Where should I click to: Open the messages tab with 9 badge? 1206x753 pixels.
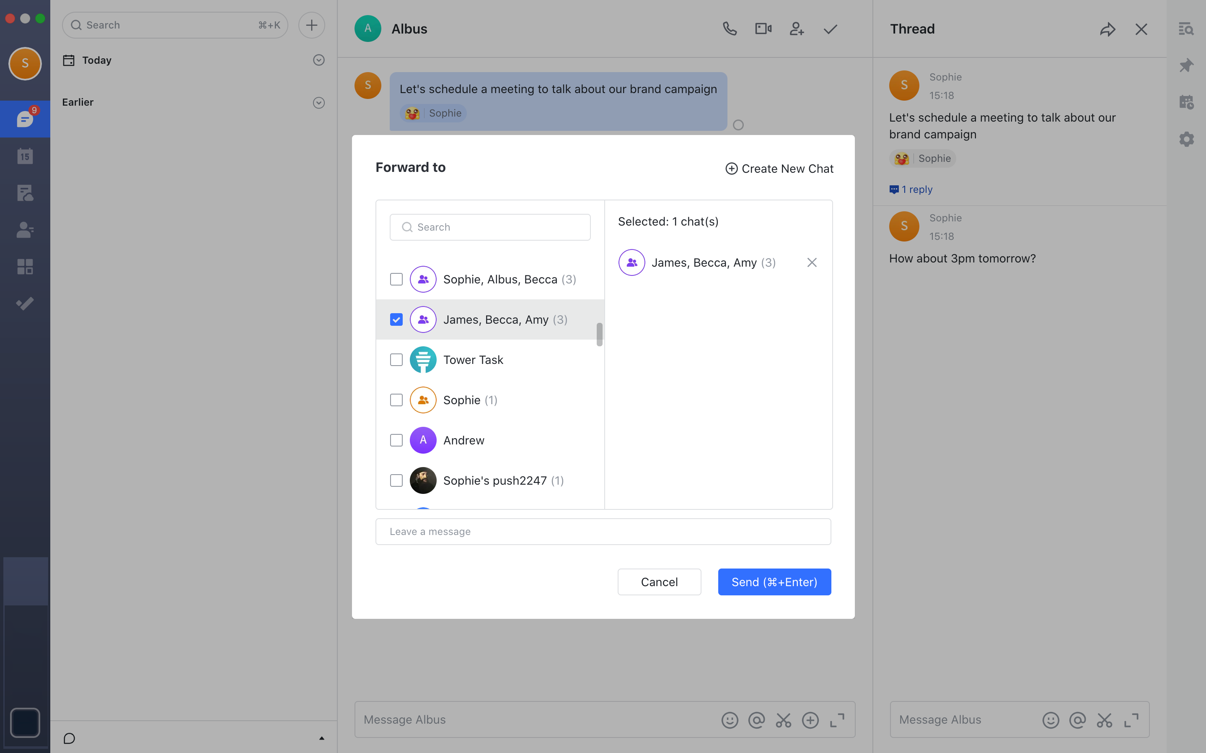[25, 119]
